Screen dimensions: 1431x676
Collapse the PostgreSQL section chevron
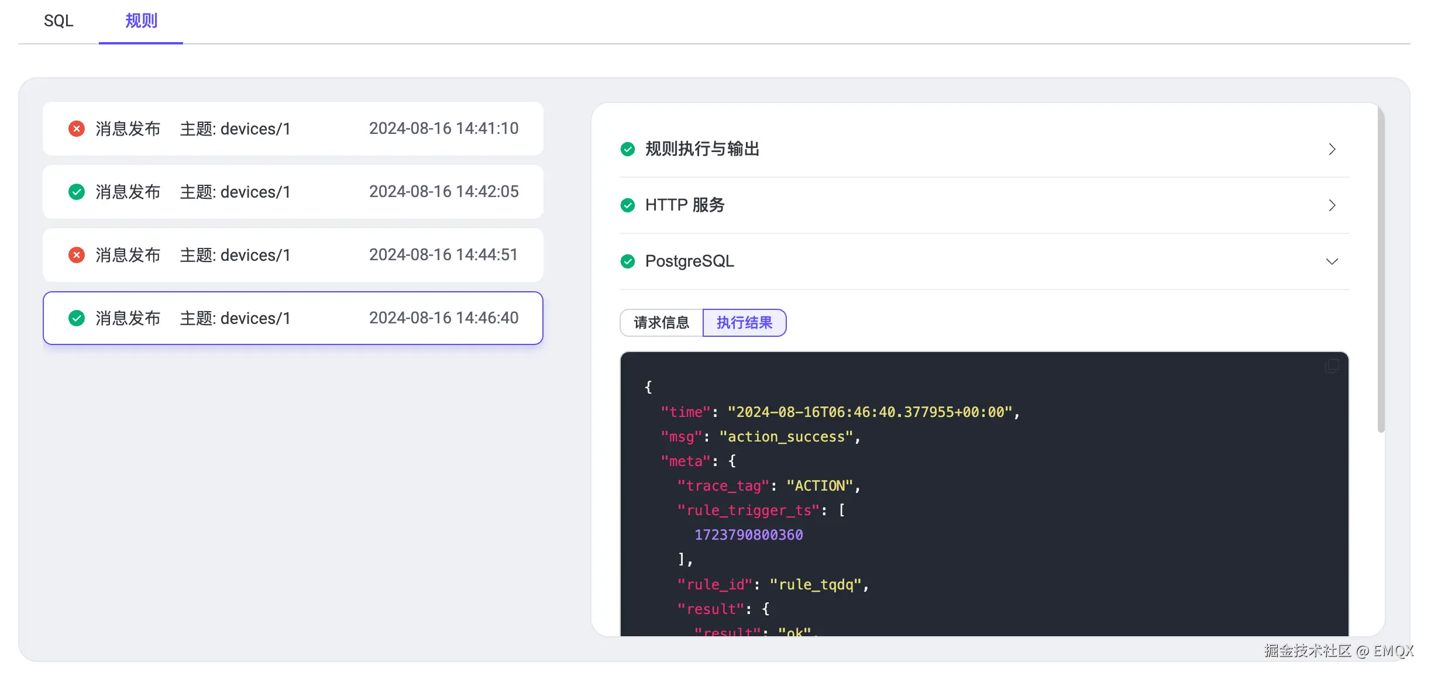click(x=1332, y=261)
